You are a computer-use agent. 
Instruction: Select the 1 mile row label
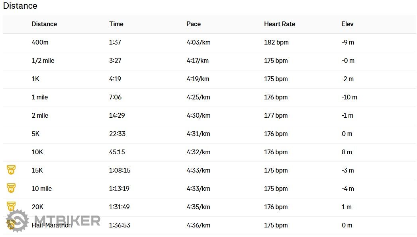click(x=40, y=97)
